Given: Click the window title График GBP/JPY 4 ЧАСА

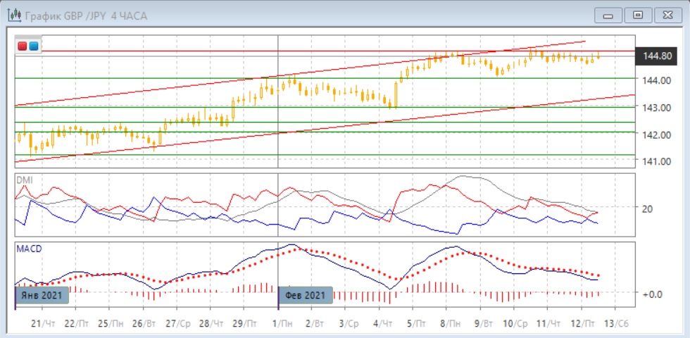Looking at the screenshot, I should 85,15.
